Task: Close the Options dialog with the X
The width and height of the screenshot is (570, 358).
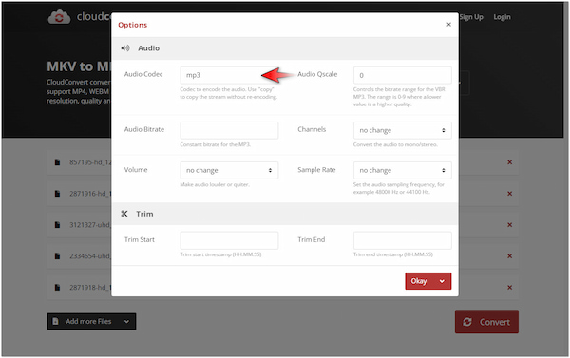Action: (x=448, y=25)
